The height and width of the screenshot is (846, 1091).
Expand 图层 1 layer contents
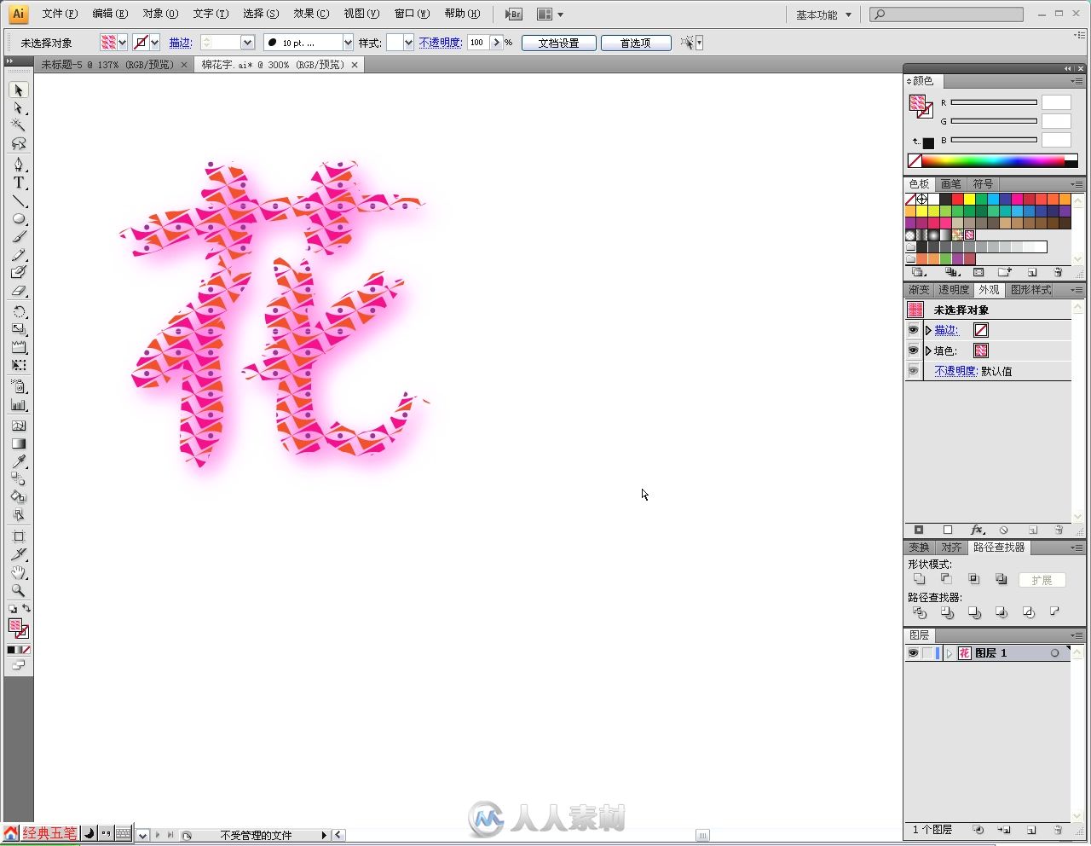point(949,653)
